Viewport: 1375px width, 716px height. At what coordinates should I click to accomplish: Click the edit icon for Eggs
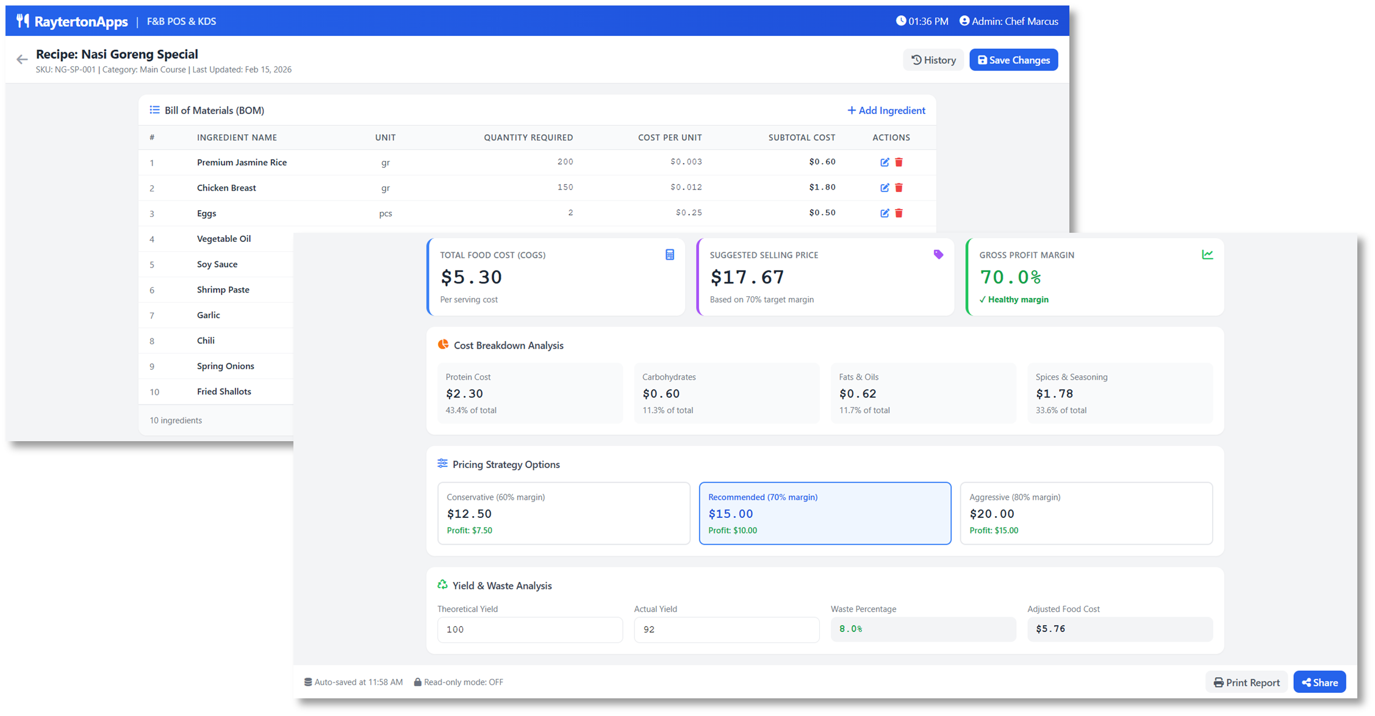tap(885, 213)
